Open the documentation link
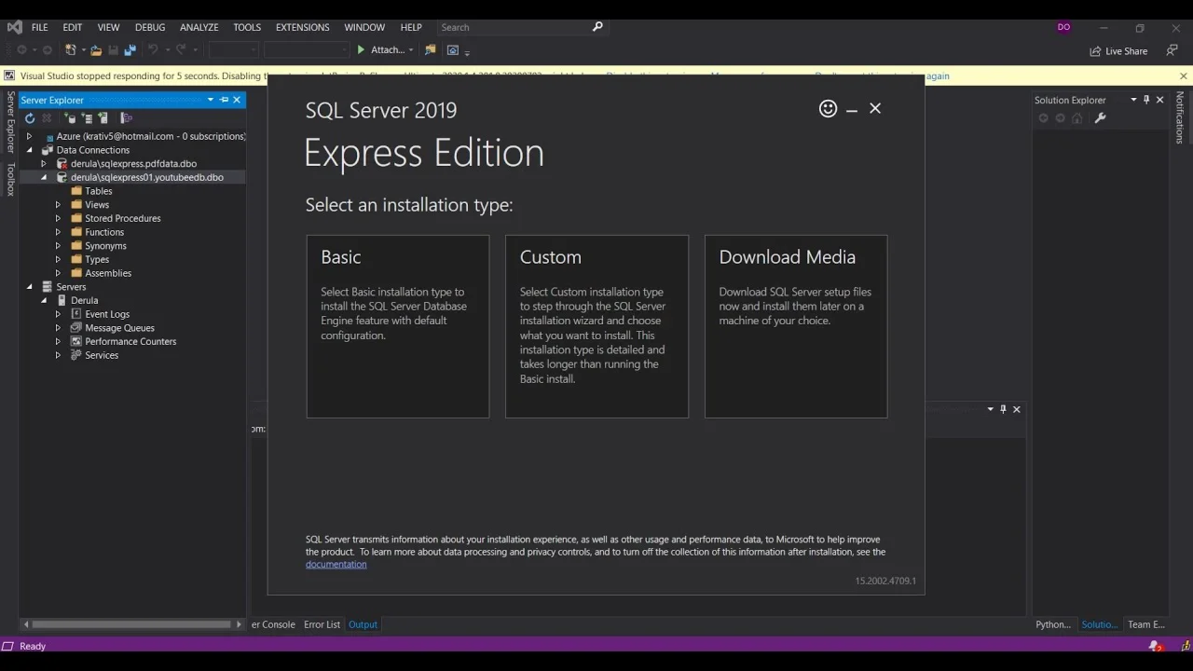The height and width of the screenshot is (671, 1193). (x=336, y=565)
